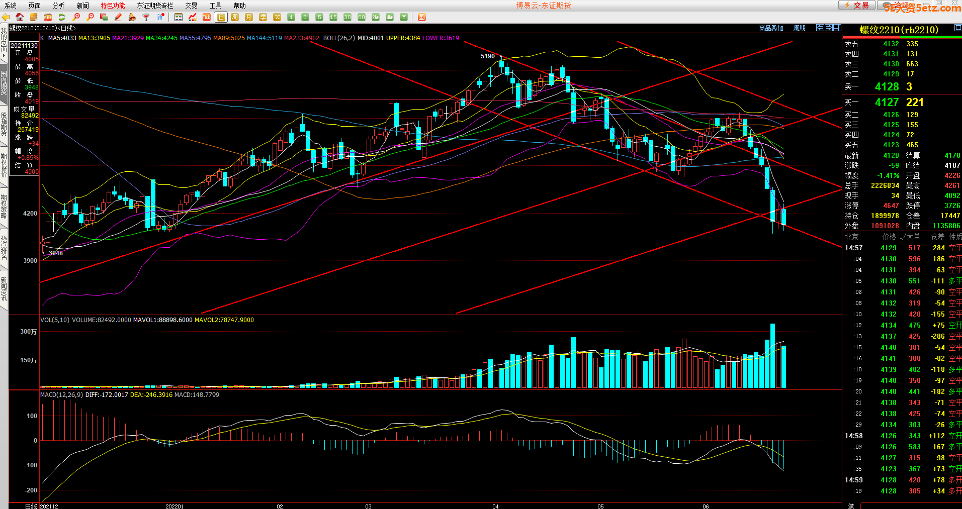Select the red pencil drawing tool

click(118, 17)
